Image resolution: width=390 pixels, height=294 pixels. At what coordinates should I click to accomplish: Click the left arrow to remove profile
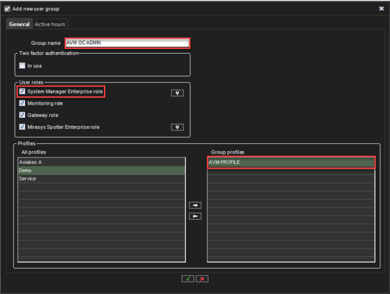pyautogui.click(x=196, y=216)
